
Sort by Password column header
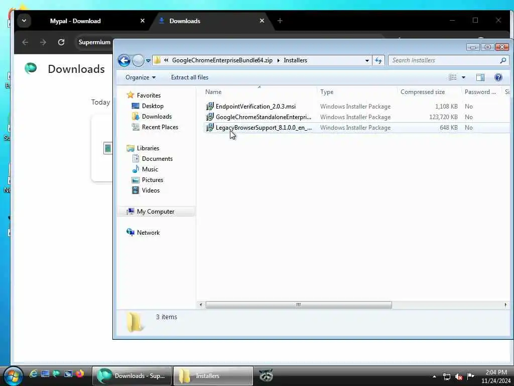pos(481,92)
